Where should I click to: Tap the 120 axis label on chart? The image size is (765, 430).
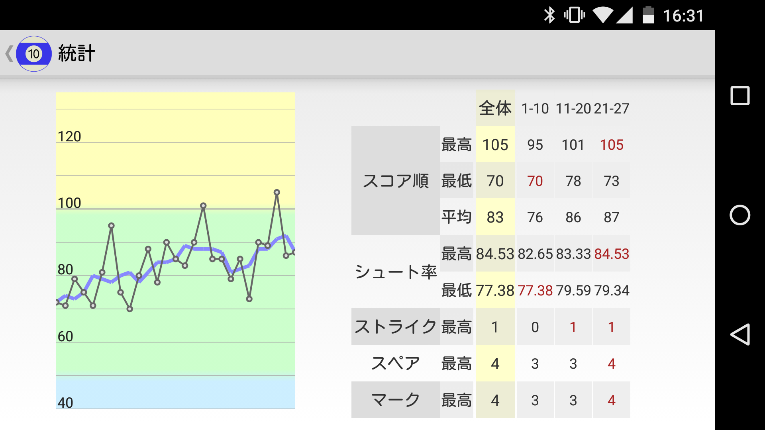(69, 136)
